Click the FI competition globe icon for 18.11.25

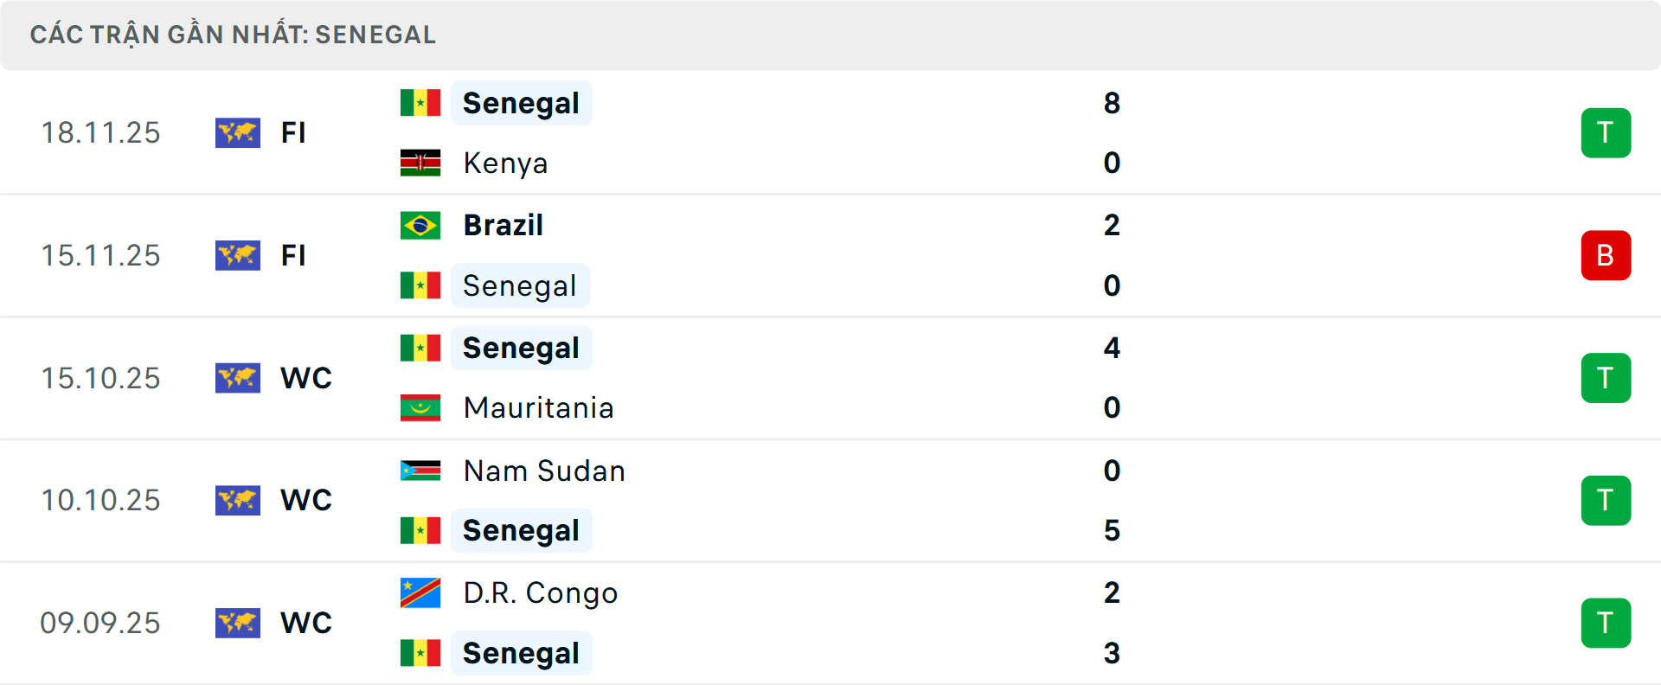238,132
